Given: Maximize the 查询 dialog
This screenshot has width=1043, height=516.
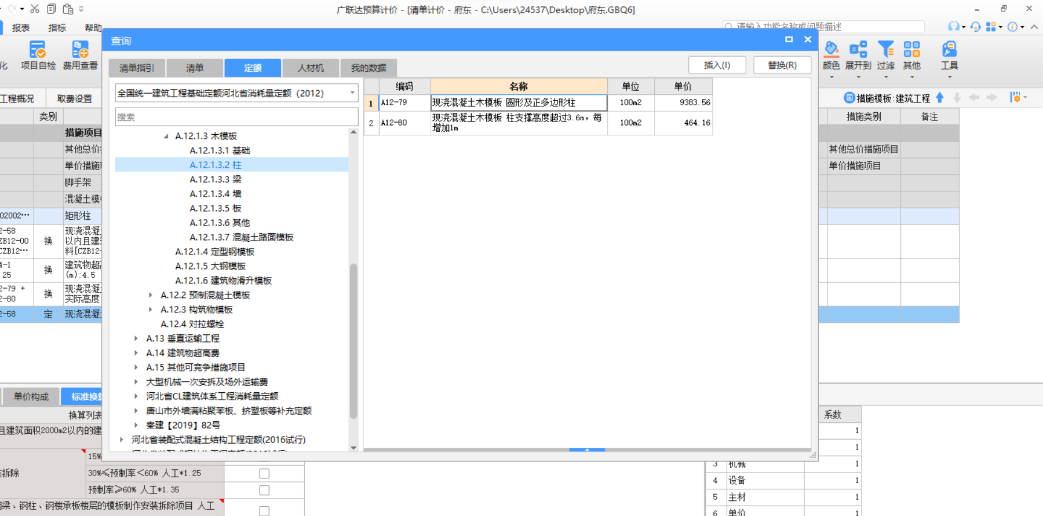Looking at the screenshot, I should (789, 39).
